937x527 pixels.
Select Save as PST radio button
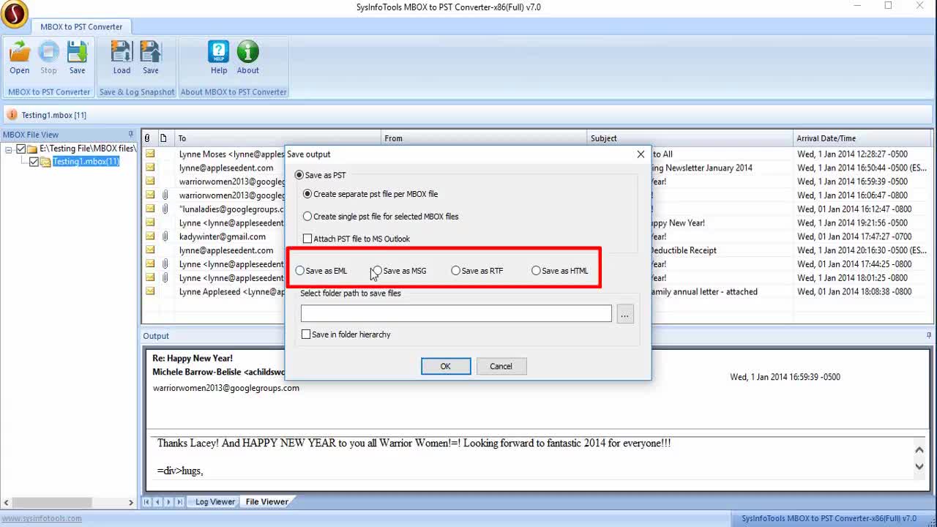coord(299,175)
